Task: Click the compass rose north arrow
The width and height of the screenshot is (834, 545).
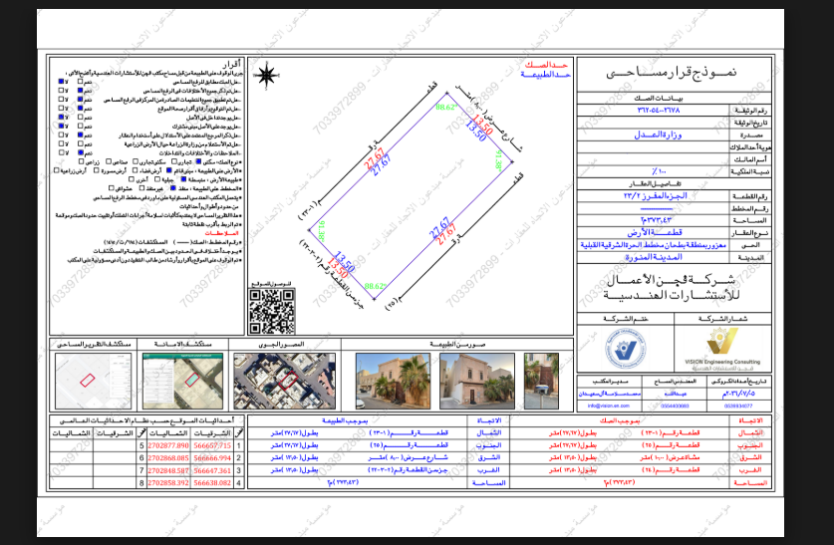Action: click(267, 75)
